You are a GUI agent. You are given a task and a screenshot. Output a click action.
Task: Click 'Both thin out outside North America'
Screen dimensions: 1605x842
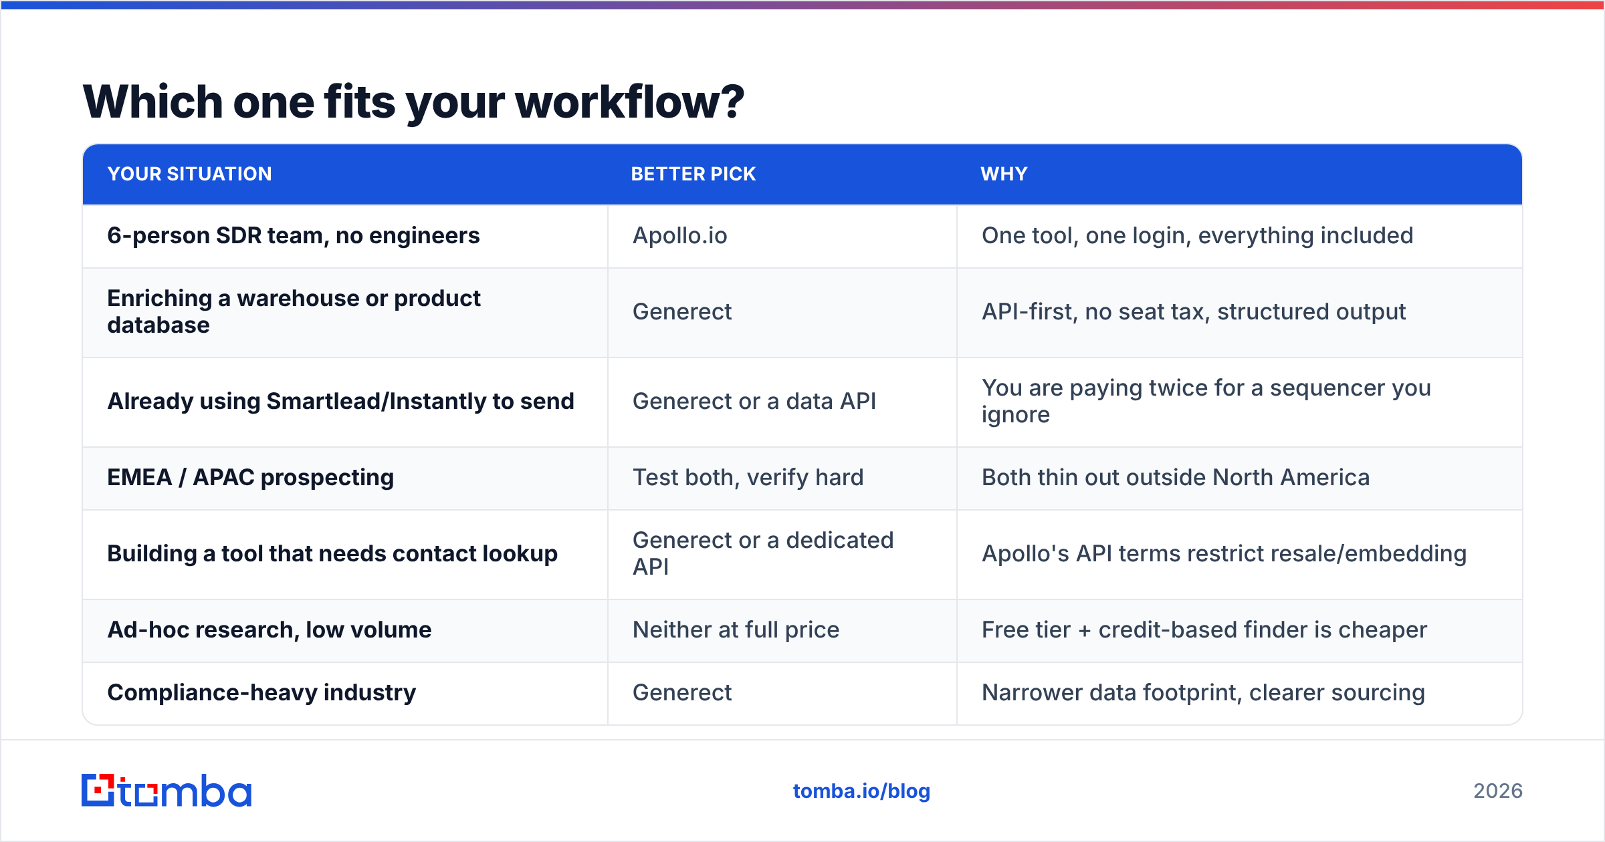click(1176, 477)
